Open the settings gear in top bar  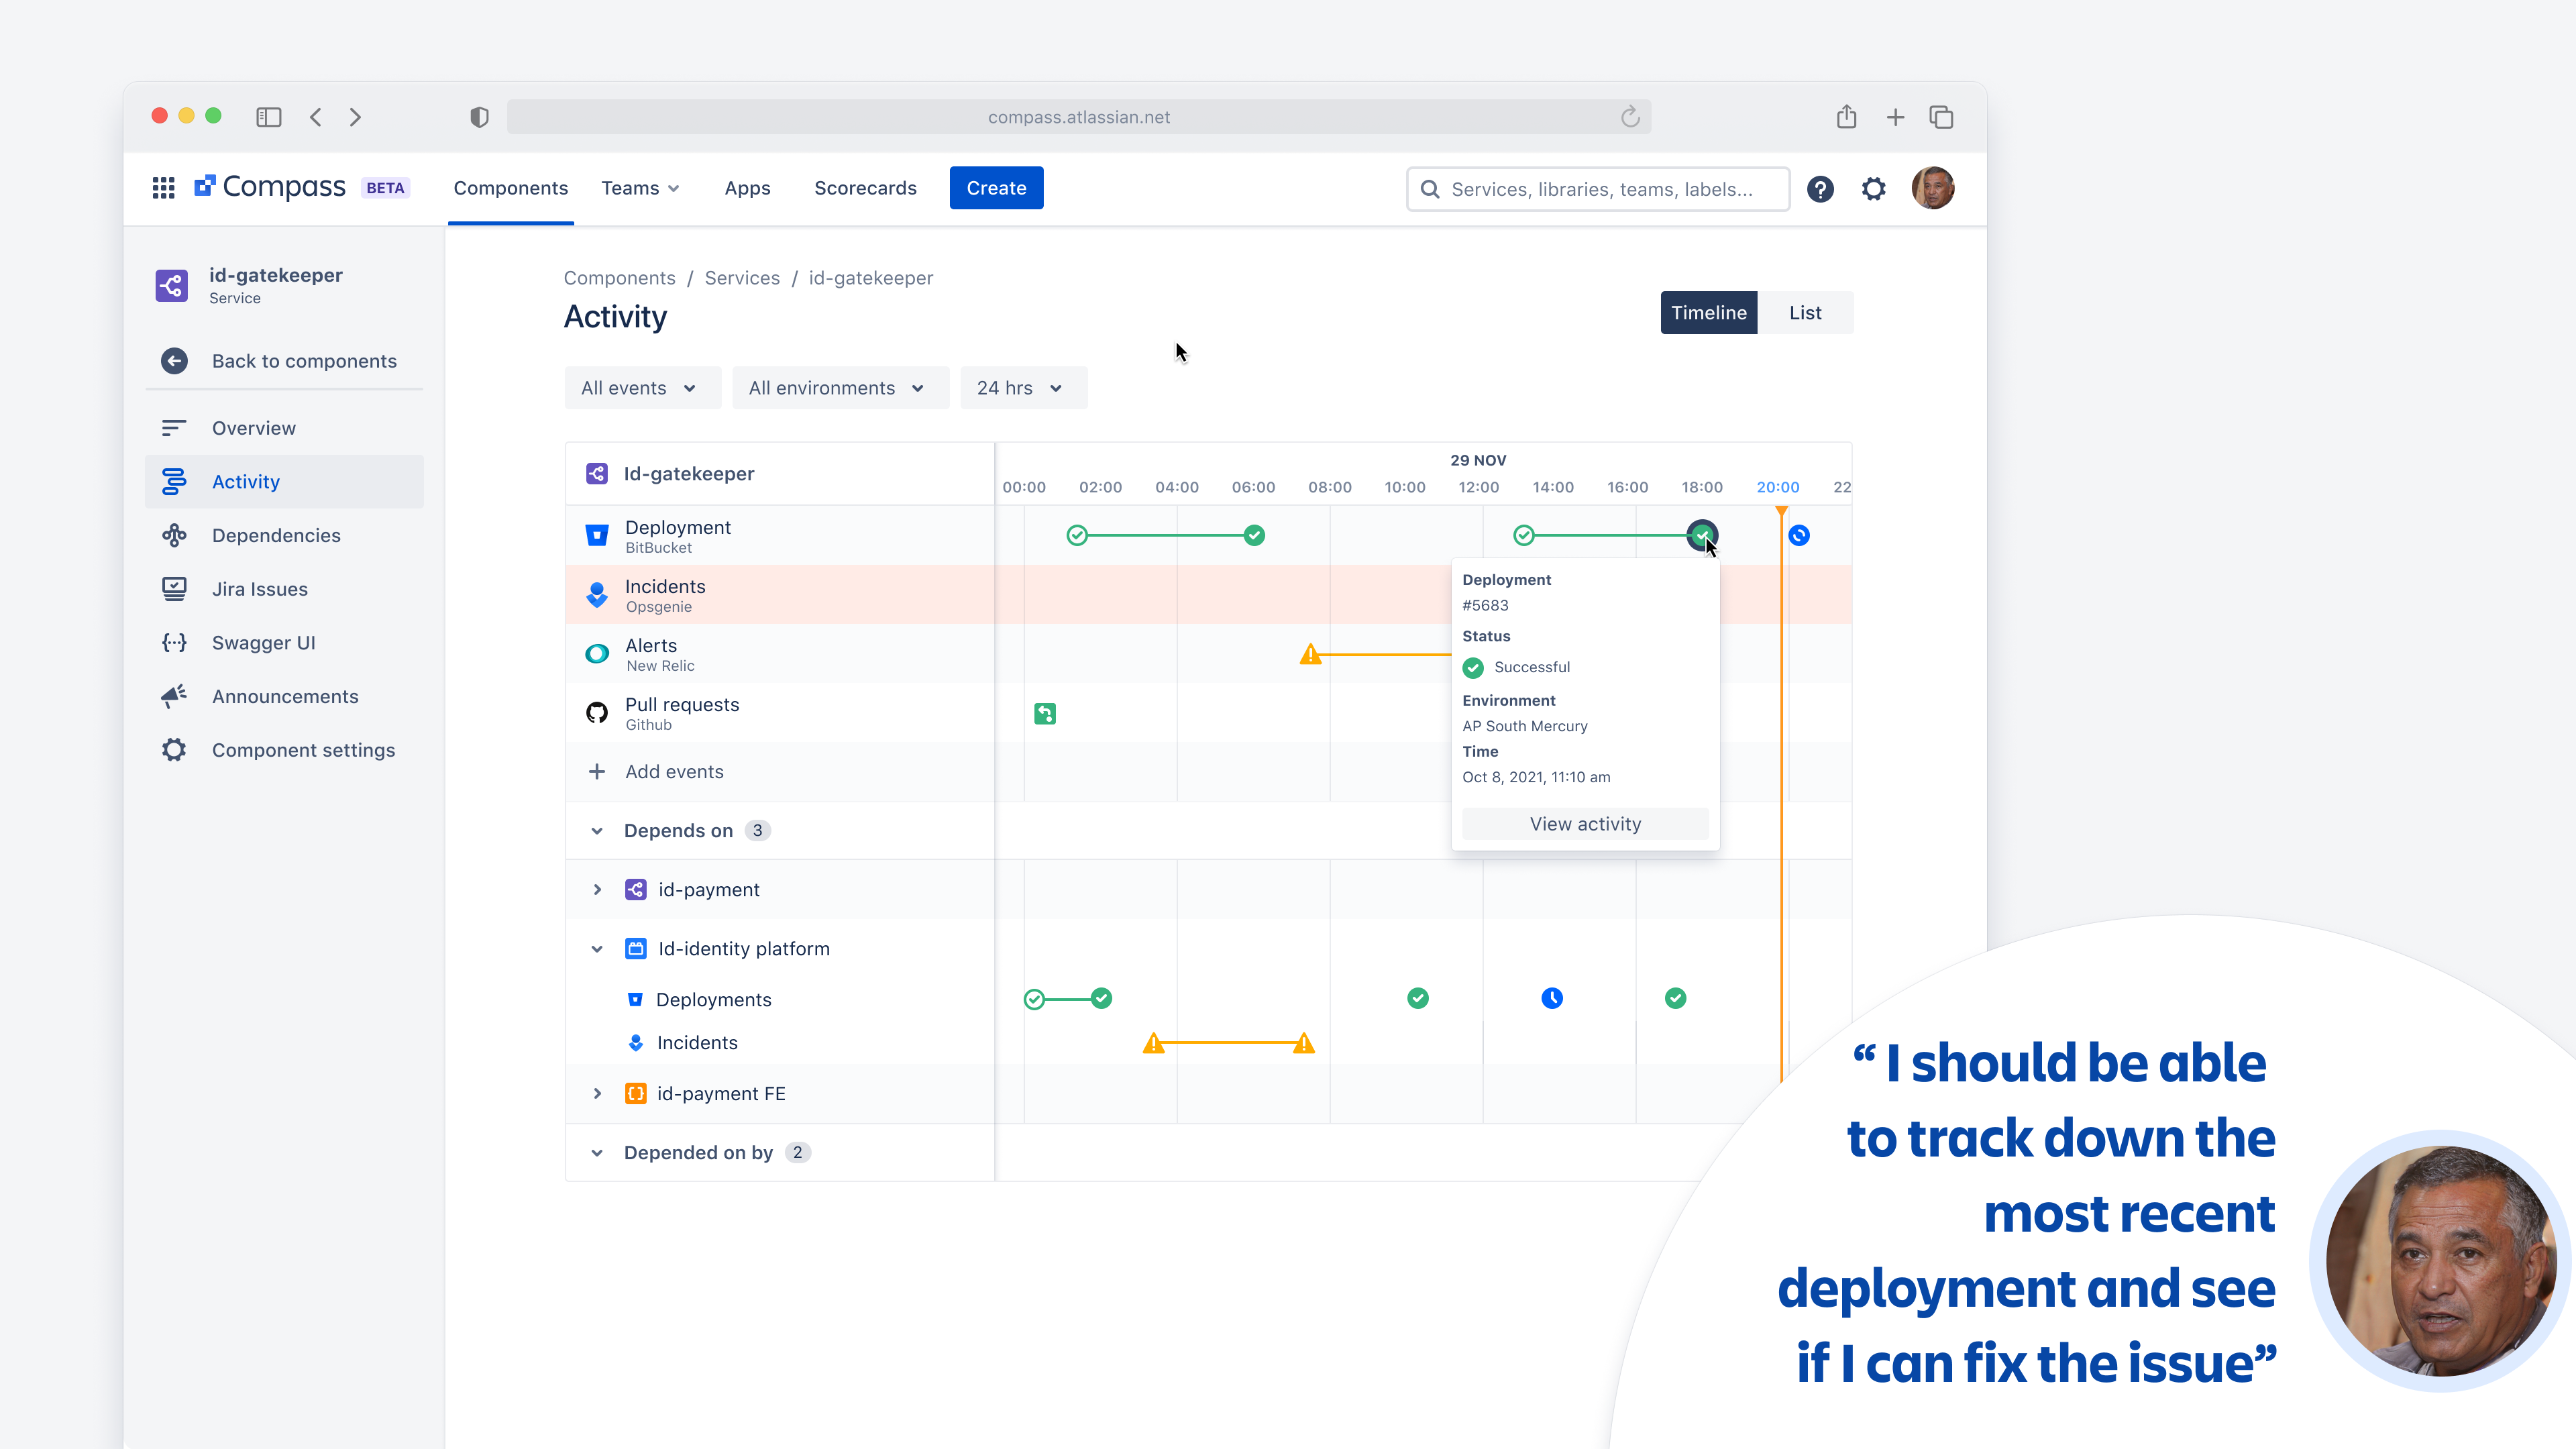point(1873,189)
